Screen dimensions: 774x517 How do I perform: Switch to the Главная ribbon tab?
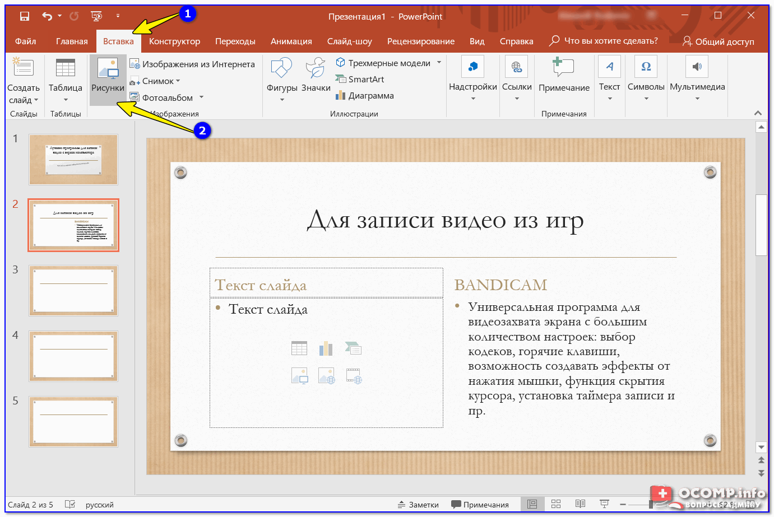click(x=72, y=41)
